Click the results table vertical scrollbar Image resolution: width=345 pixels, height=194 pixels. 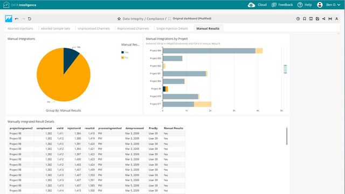tap(287, 136)
